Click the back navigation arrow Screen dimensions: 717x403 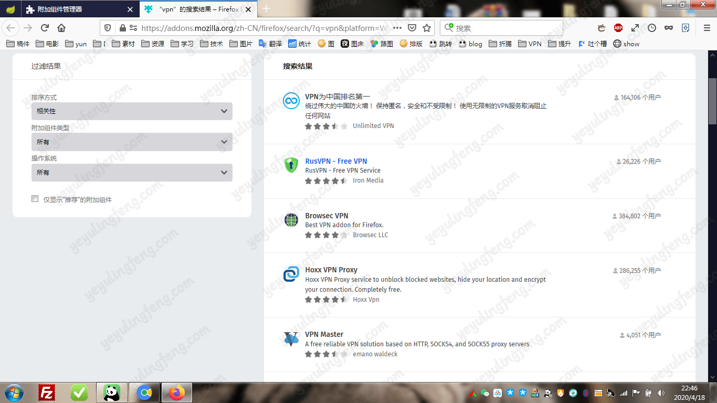click(x=11, y=28)
